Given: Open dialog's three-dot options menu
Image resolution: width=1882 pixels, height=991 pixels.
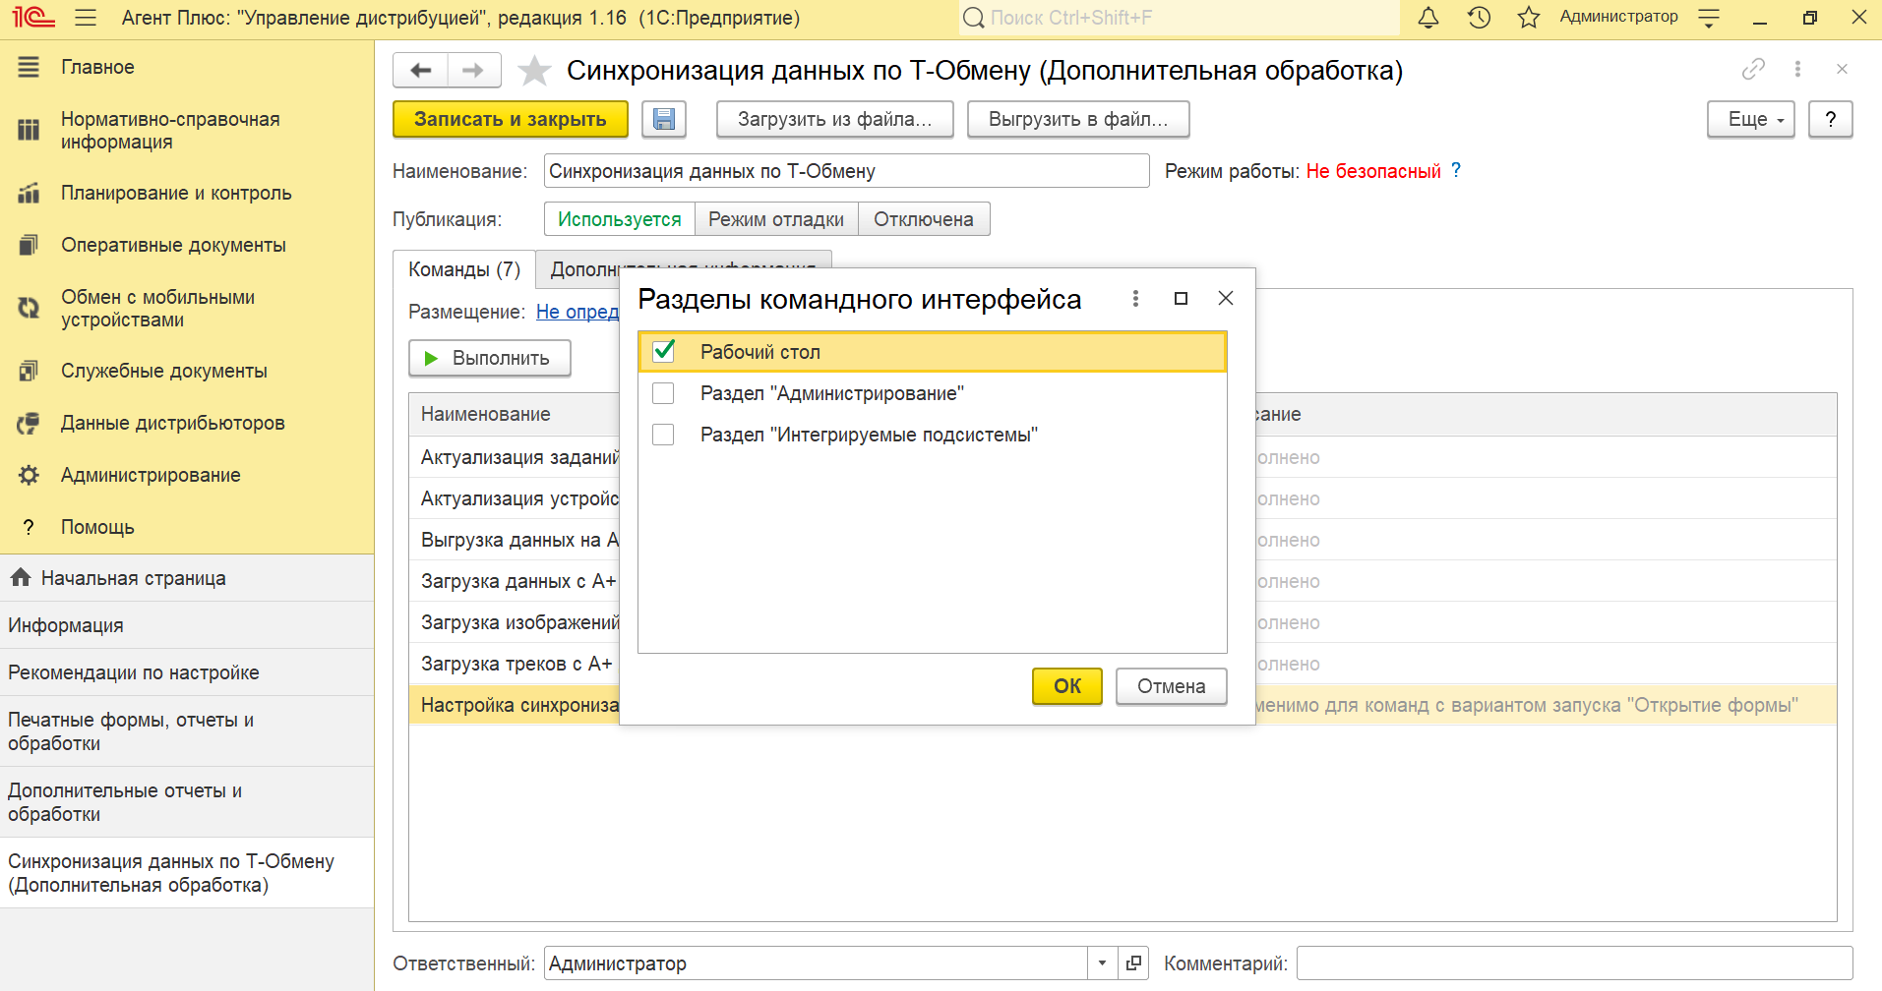Looking at the screenshot, I should [x=1135, y=298].
